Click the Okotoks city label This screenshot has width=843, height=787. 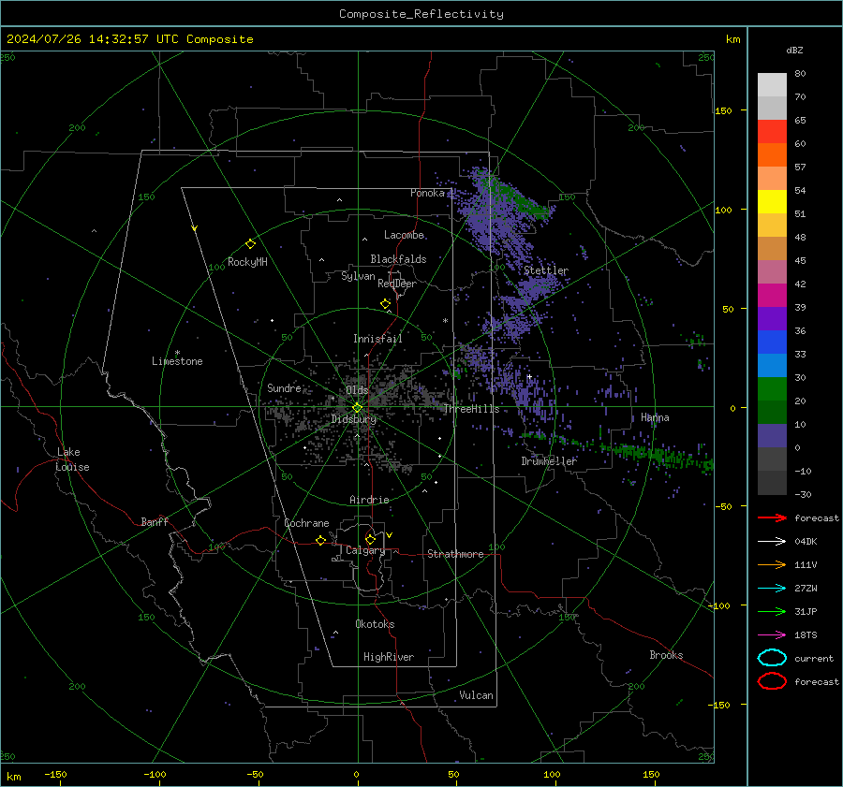376,624
